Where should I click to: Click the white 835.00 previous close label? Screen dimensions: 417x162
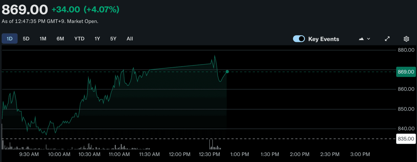(x=406, y=139)
